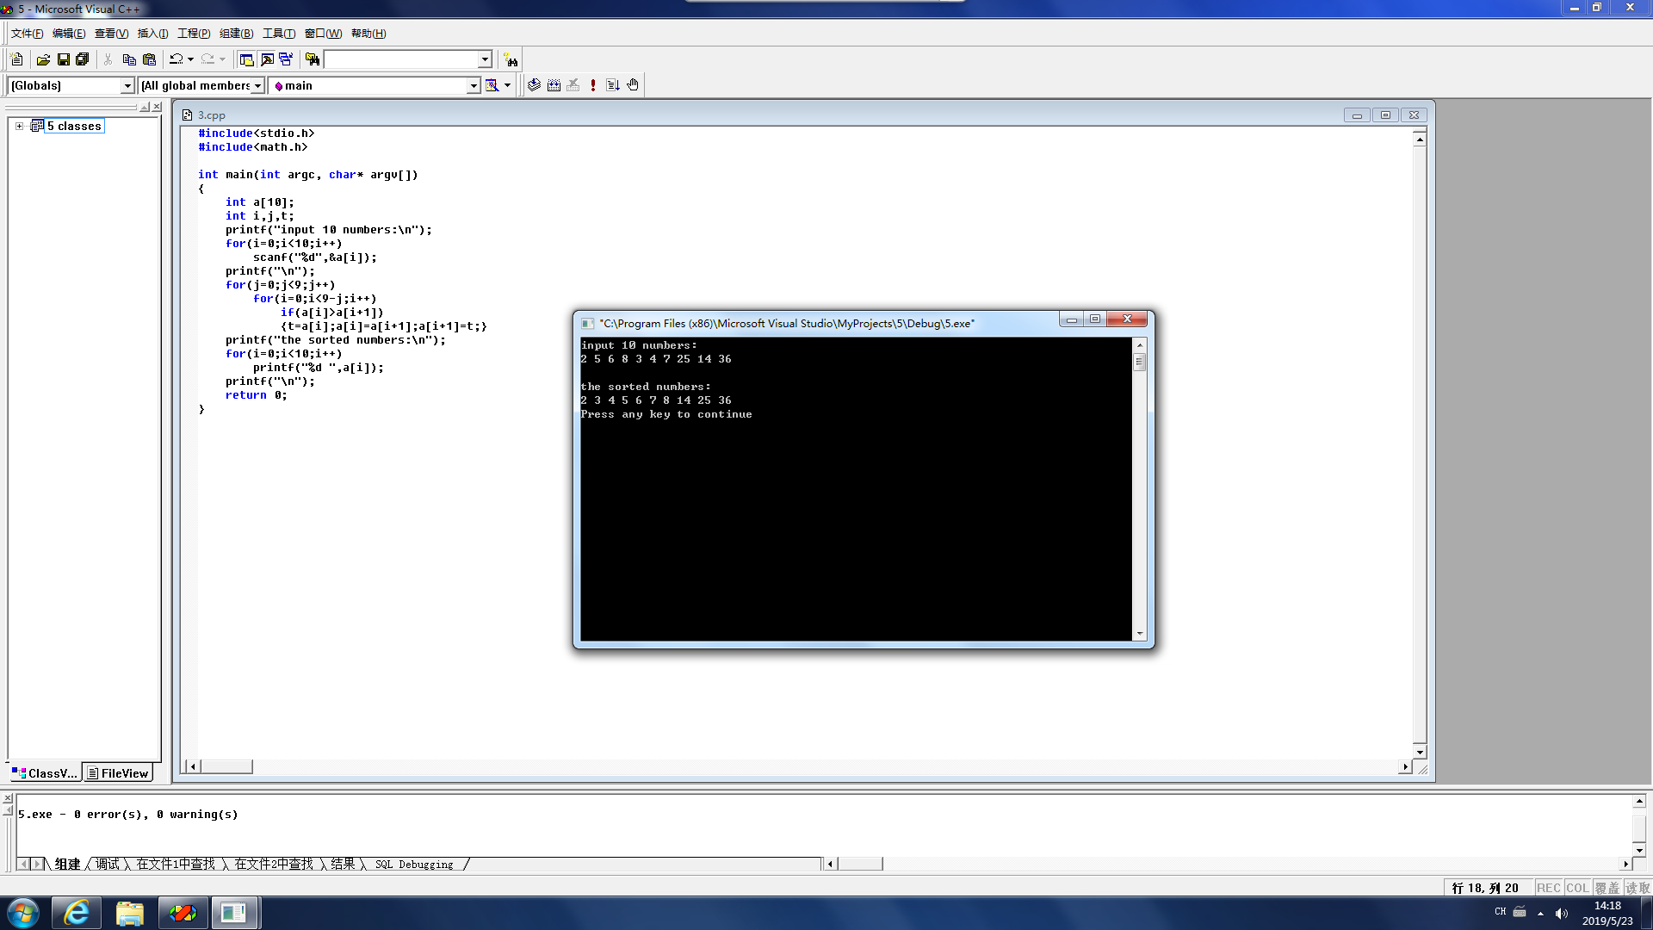
Task: Expand the 5 classes tree node
Action: point(19,126)
